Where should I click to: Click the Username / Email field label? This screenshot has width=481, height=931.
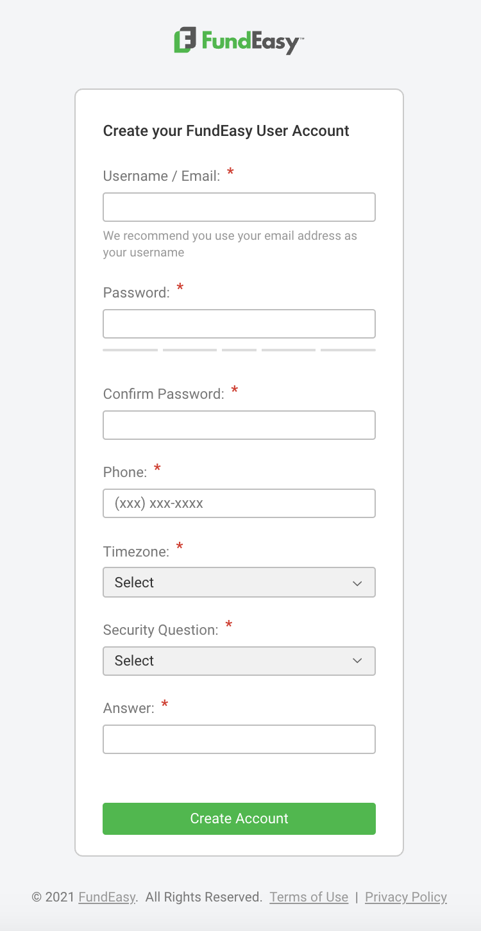162,176
